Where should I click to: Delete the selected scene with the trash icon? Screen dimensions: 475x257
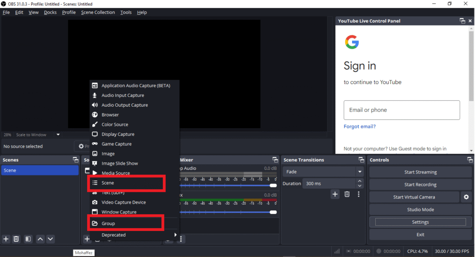click(16, 239)
